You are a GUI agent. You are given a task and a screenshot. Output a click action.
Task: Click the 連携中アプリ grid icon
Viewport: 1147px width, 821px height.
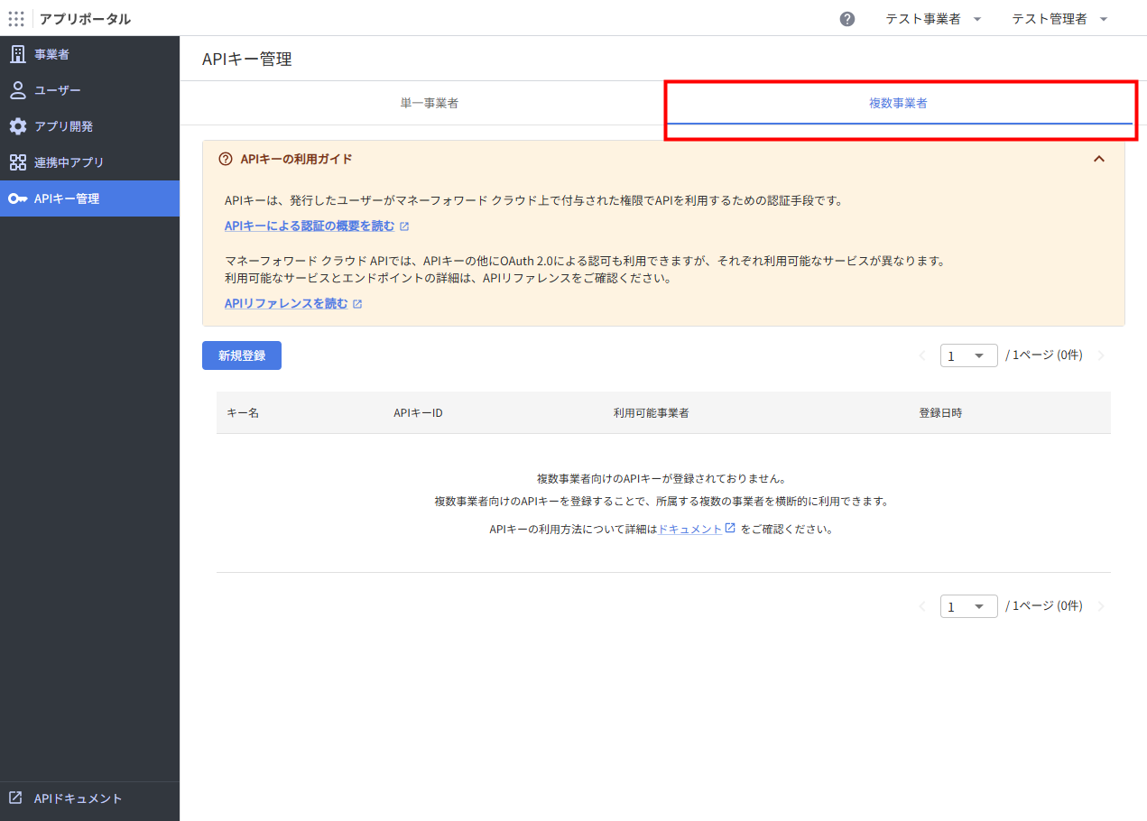click(18, 162)
